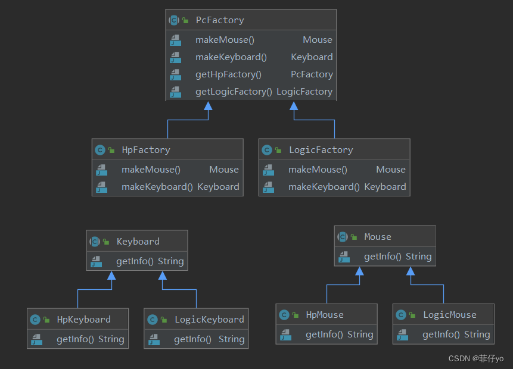Select the LogicFactory class title

click(321, 150)
